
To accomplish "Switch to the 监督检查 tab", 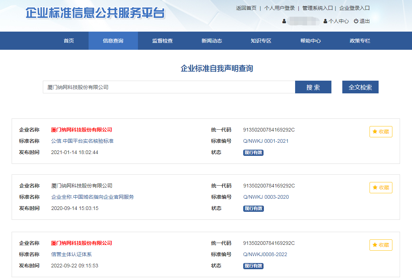I will (x=162, y=41).
